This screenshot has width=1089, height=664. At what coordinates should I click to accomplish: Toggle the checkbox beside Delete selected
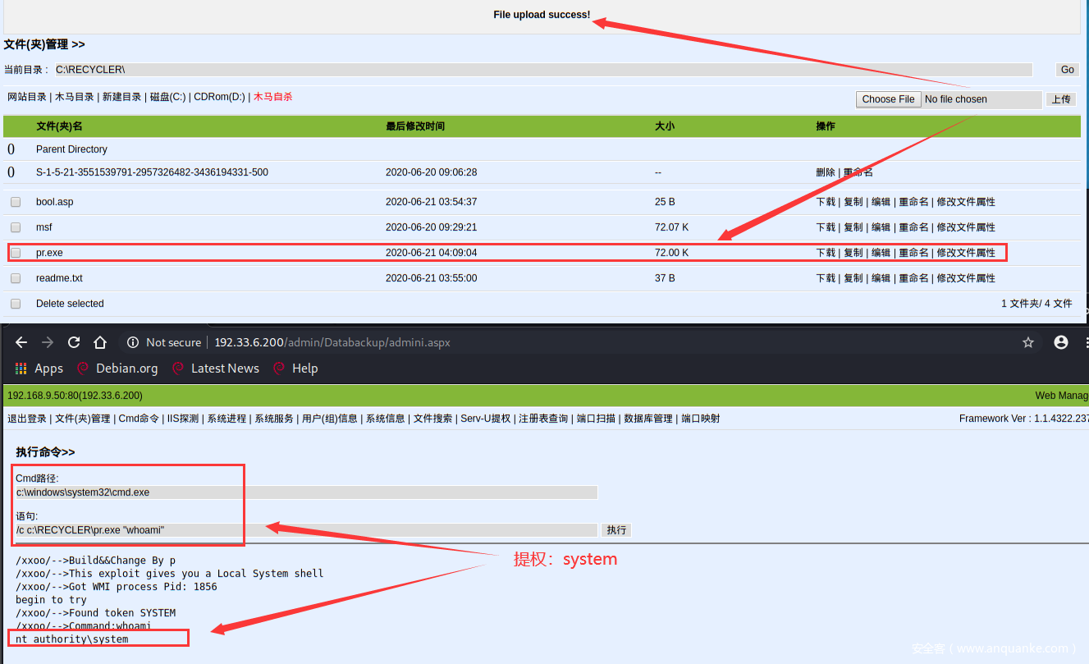point(16,304)
